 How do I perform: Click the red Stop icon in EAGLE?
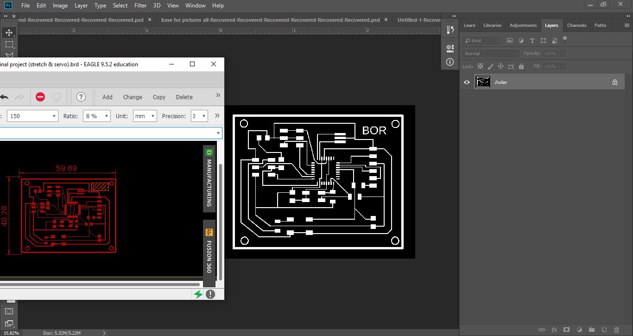pyautogui.click(x=40, y=97)
